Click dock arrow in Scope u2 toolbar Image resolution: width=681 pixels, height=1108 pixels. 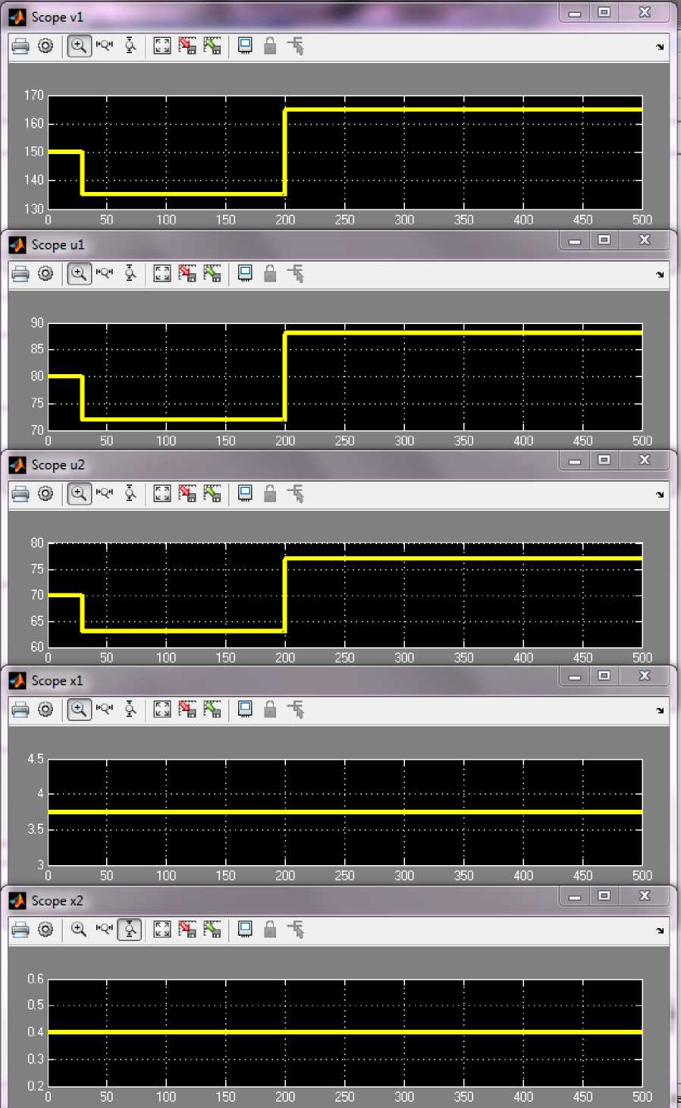[660, 495]
